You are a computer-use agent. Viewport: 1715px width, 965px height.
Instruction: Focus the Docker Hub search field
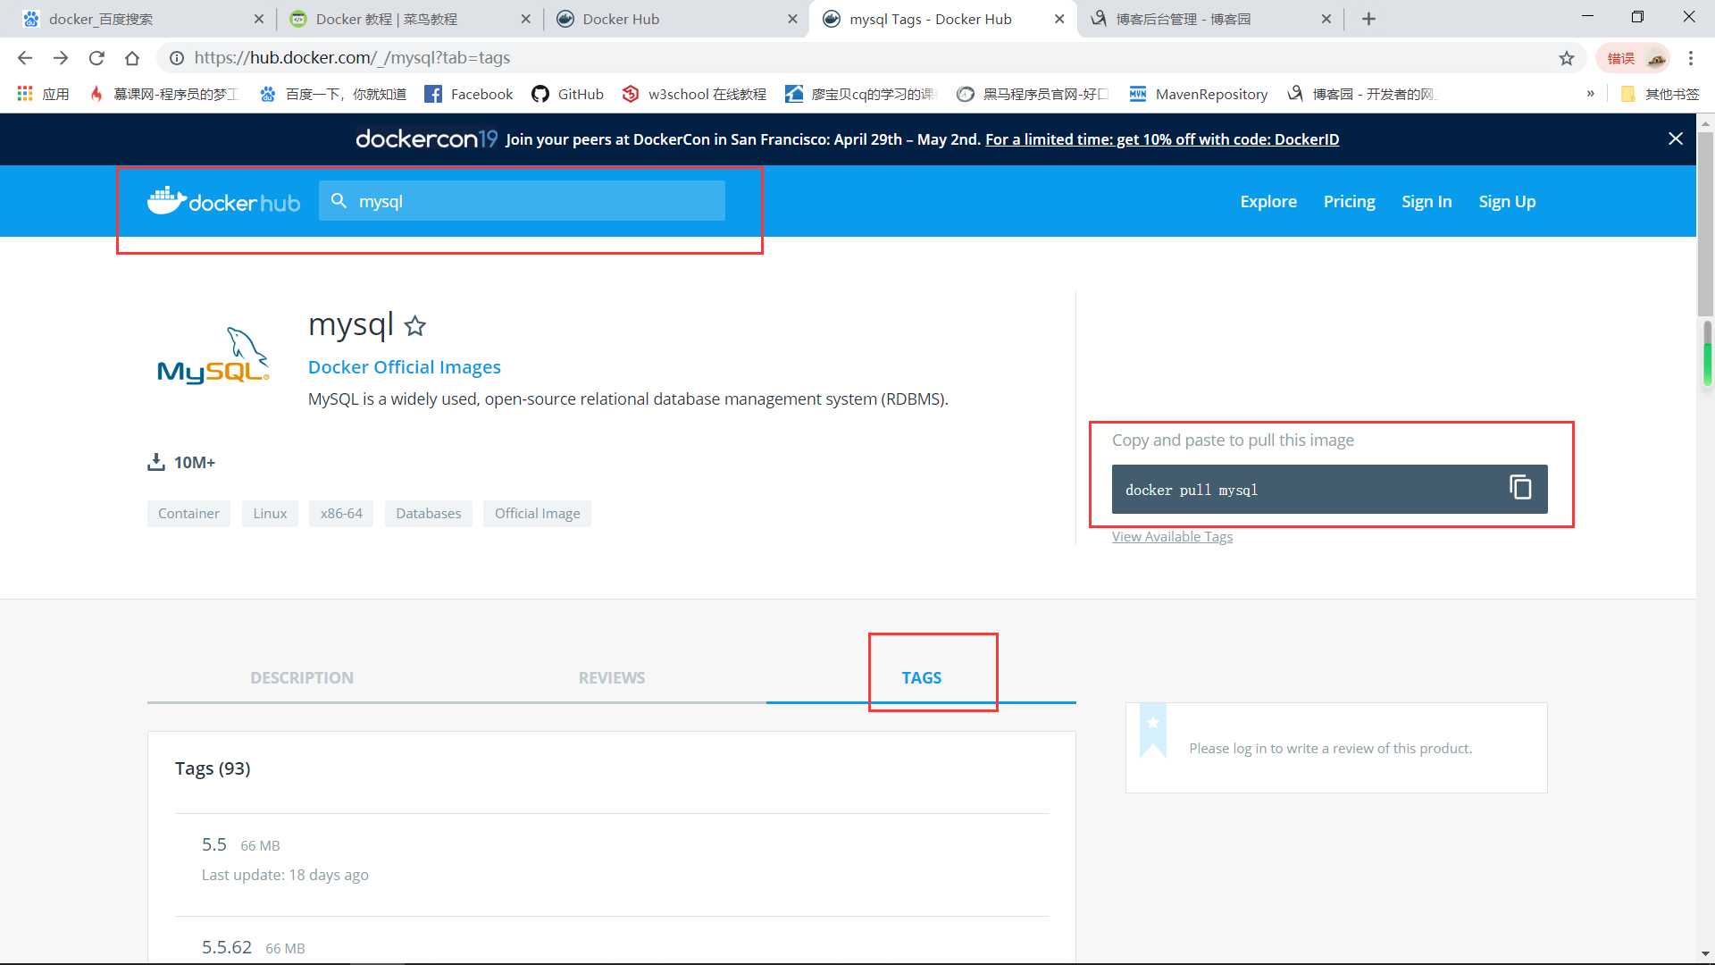(x=522, y=201)
